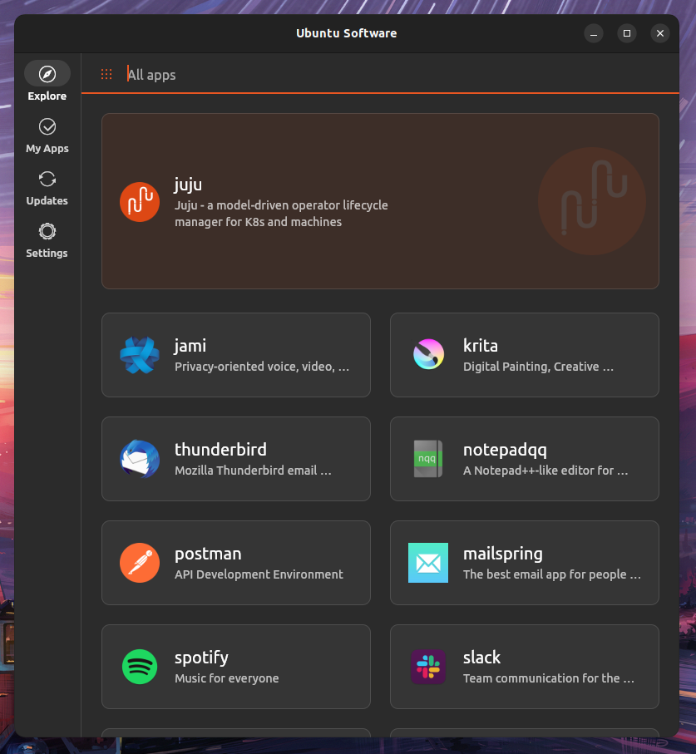
Task: Click the mailspring envelope icon
Action: [x=428, y=563]
